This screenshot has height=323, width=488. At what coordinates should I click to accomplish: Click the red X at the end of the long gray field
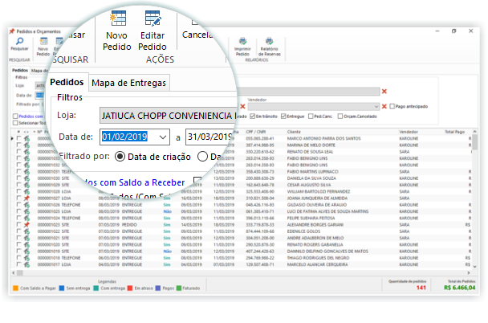click(x=384, y=92)
